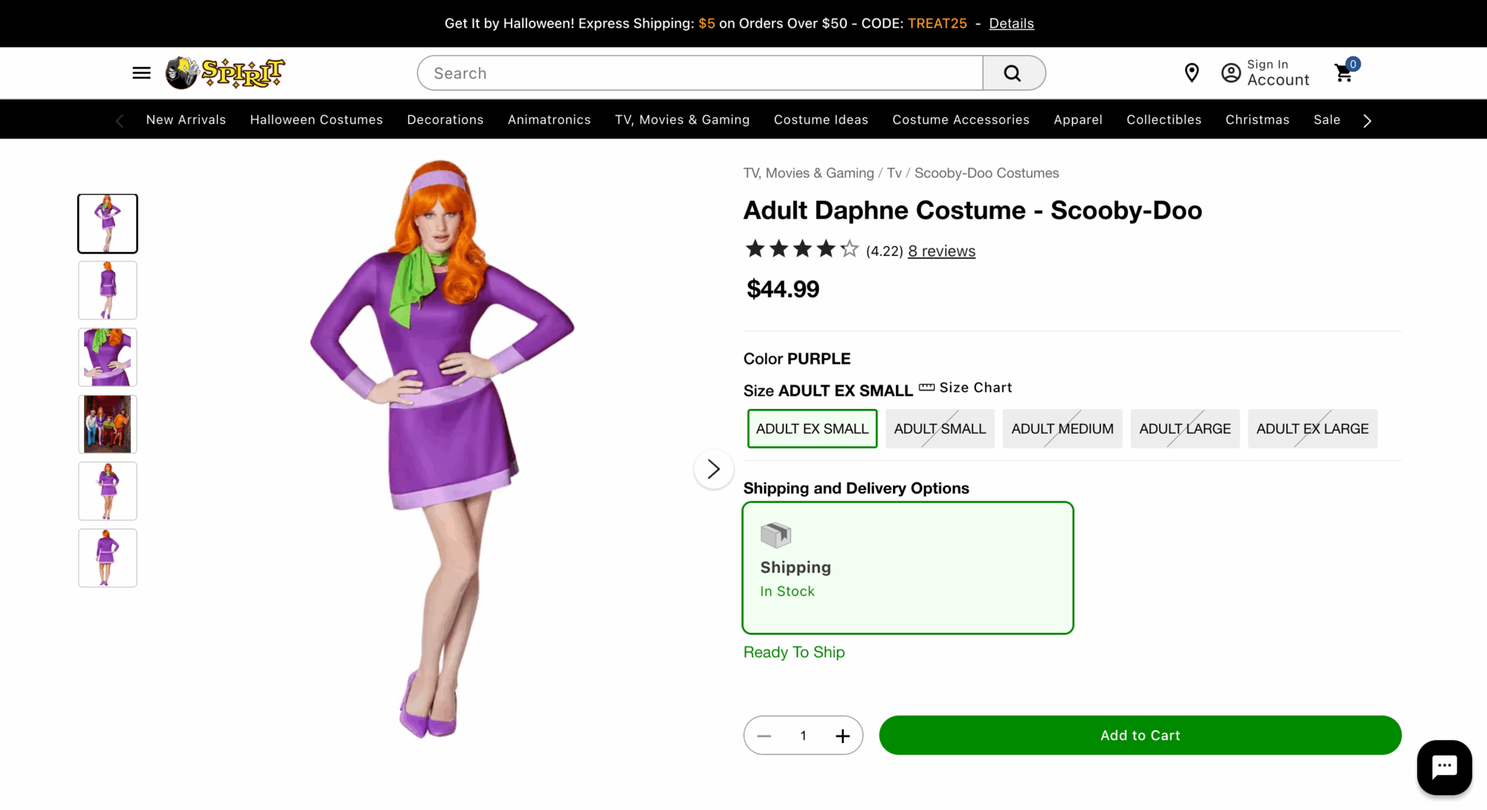Select the Shipping delivery option card

click(907, 568)
